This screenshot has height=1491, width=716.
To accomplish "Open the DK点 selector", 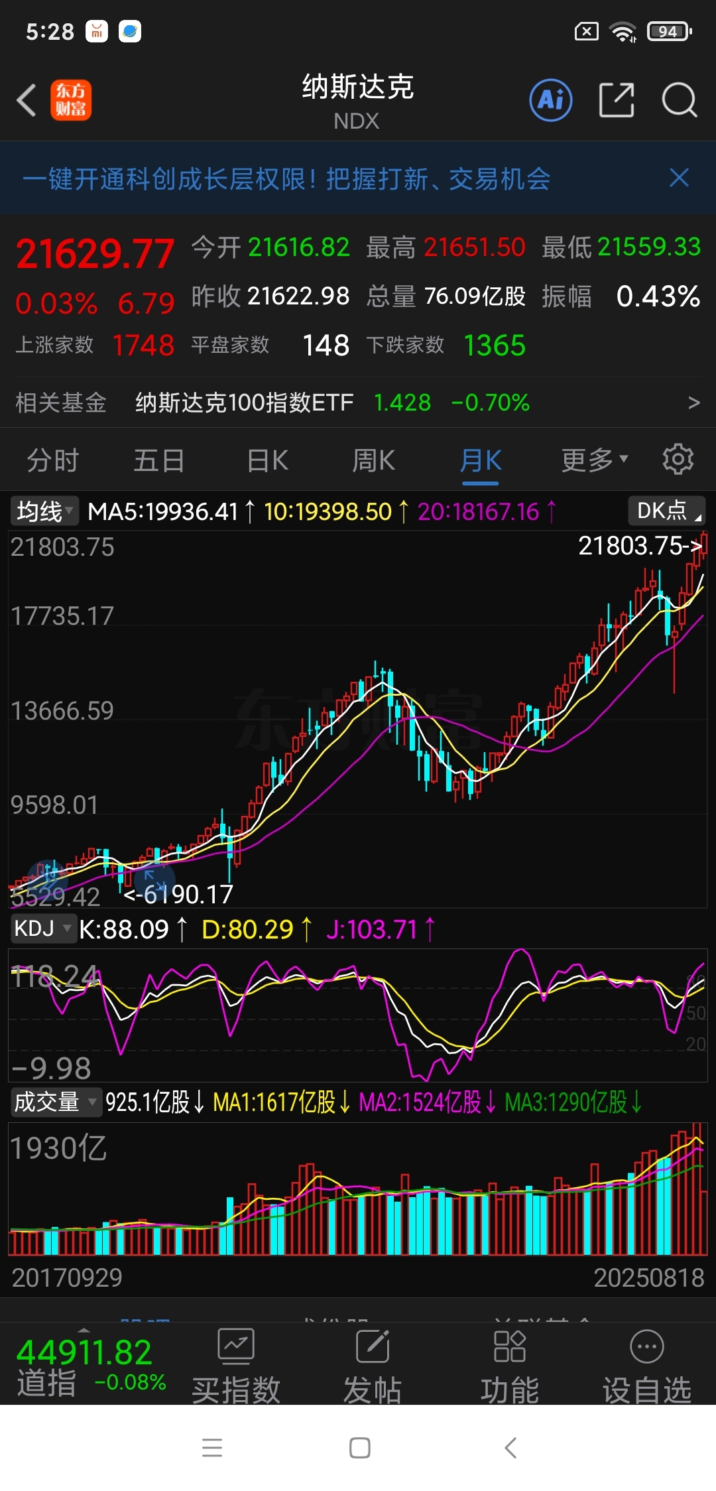I will pos(666,511).
